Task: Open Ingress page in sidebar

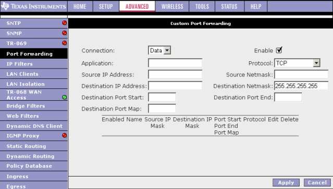Action: click(33, 177)
